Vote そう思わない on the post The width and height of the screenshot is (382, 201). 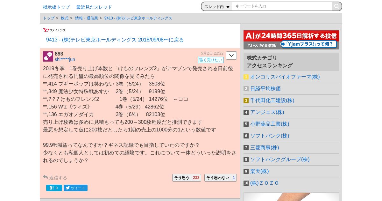(x=221, y=178)
